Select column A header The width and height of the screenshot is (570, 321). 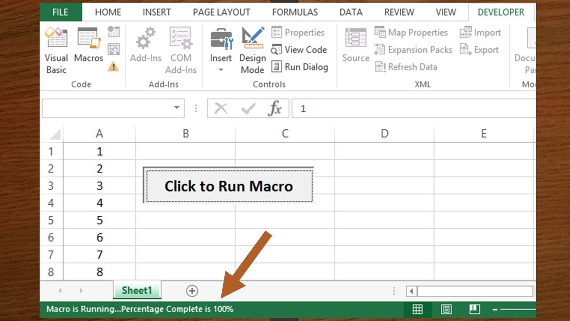[99, 133]
